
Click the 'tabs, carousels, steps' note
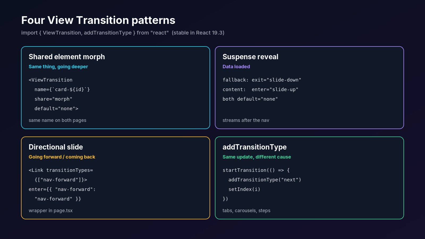tap(246, 211)
